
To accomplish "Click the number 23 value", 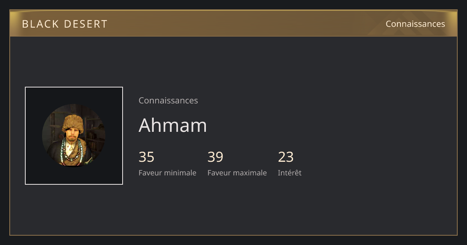I will [x=286, y=157].
